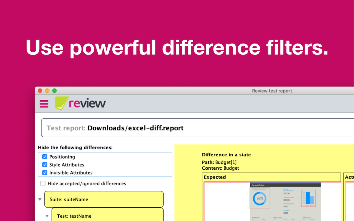Select the highlighted 62% donut chart difference
The height and width of the screenshot is (221, 354).
(x=260, y=198)
